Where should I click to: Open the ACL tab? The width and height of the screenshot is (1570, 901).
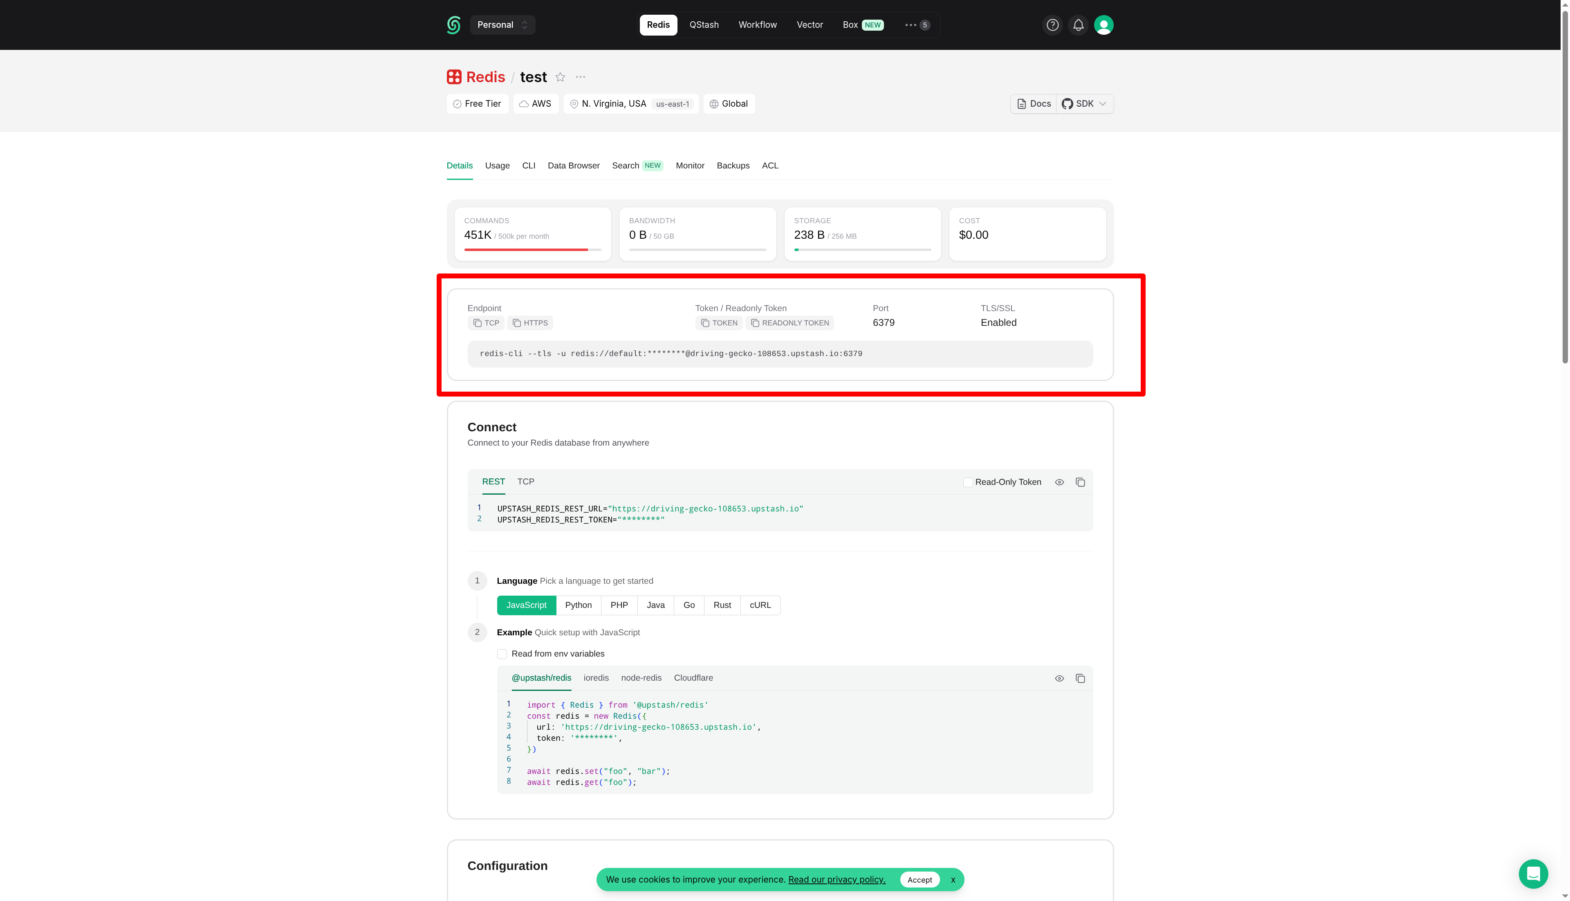tap(770, 165)
